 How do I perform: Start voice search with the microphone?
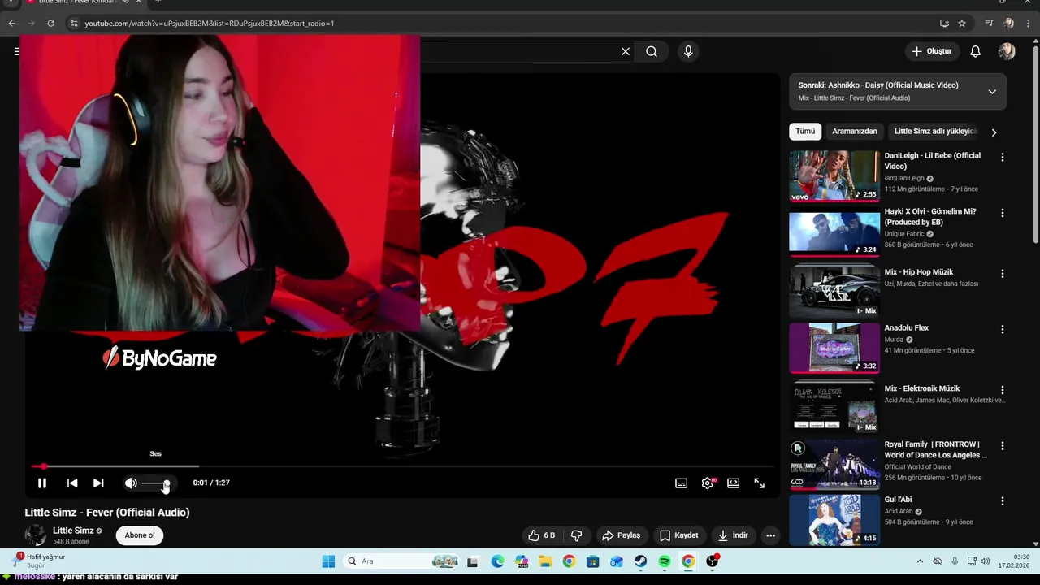pyautogui.click(x=688, y=51)
